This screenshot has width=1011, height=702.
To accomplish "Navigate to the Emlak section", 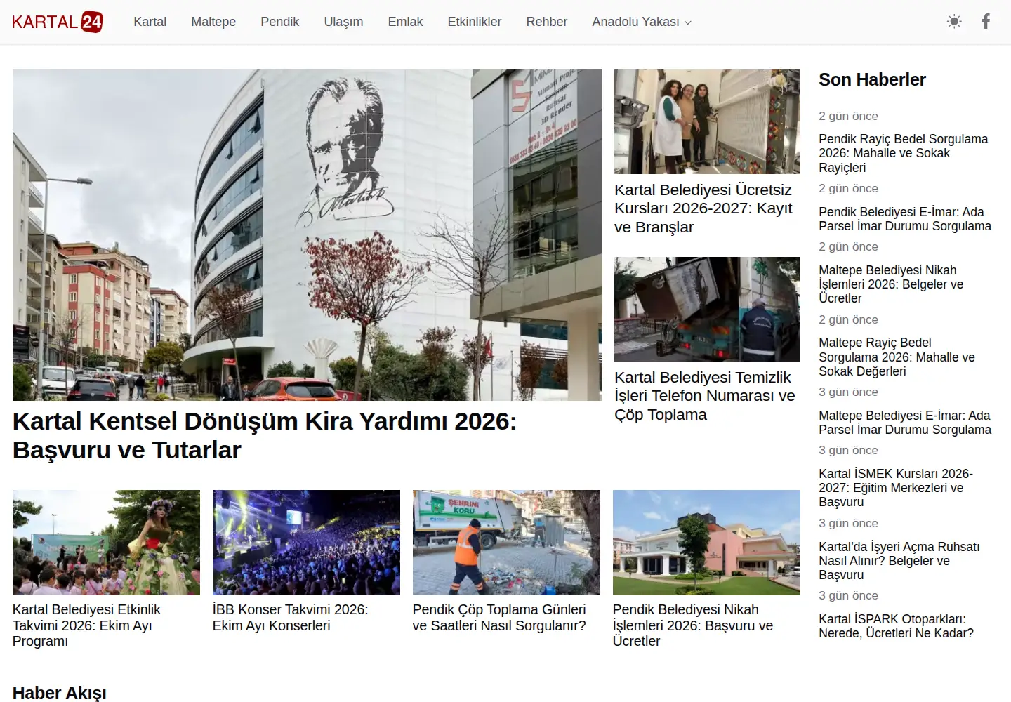I will point(405,22).
